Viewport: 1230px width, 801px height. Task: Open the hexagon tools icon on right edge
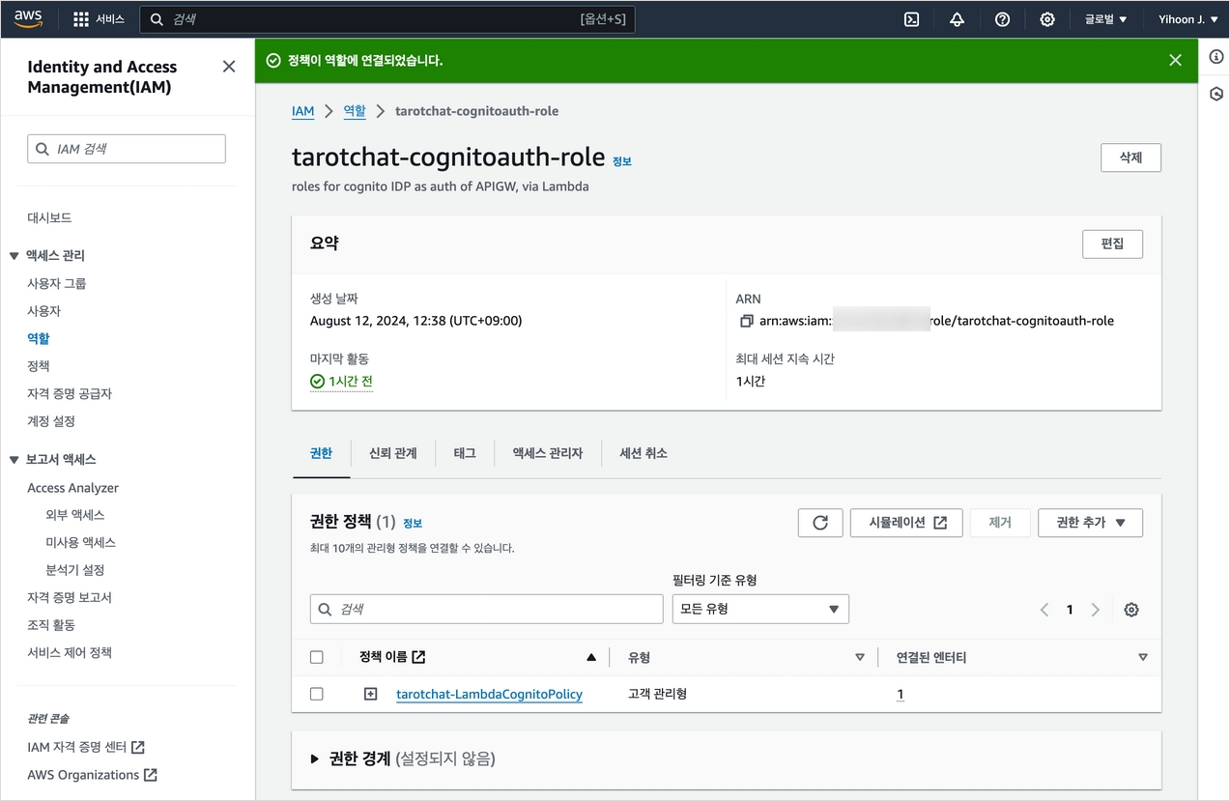1216,94
